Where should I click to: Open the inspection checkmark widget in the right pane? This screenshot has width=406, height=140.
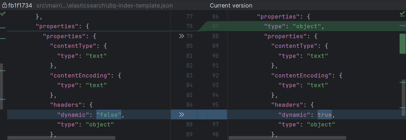coord(402,14)
